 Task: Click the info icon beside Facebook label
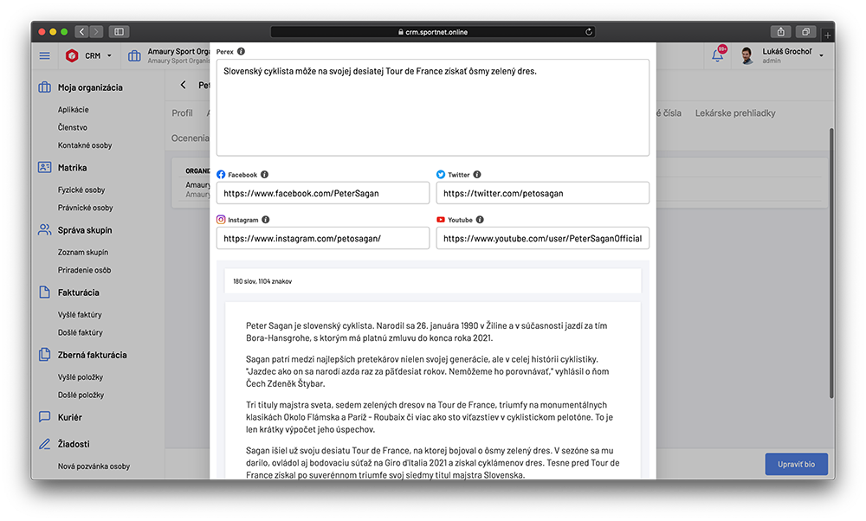pyautogui.click(x=265, y=175)
